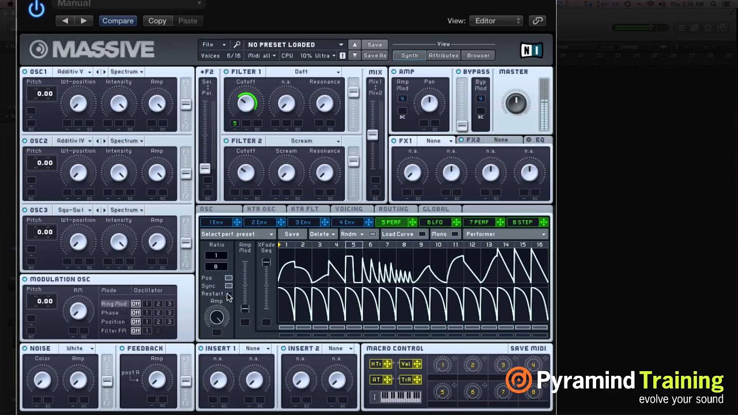
Task: Grab the TrR macro crosshair handle
Action: coord(416,379)
